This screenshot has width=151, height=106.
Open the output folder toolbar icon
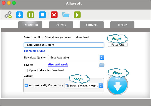tap(66, 15)
